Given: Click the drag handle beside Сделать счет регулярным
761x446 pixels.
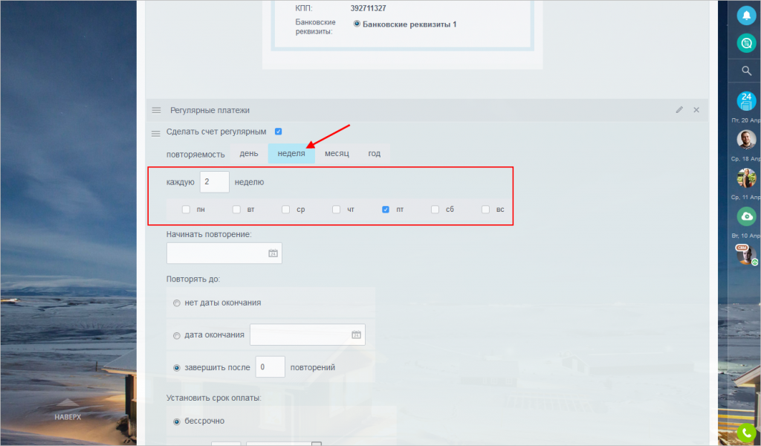Looking at the screenshot, I should point(156,133).
